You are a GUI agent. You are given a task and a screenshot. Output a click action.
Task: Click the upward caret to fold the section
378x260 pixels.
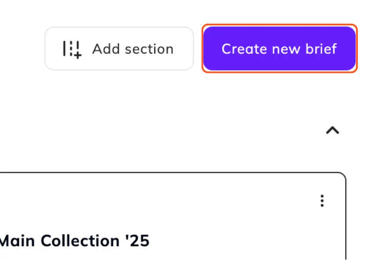point(333,130)
